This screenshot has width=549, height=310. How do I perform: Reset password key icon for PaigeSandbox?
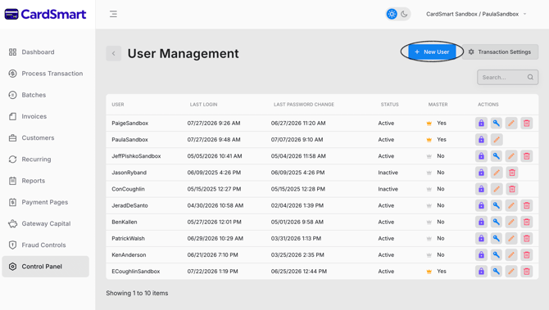pos(496,123)
